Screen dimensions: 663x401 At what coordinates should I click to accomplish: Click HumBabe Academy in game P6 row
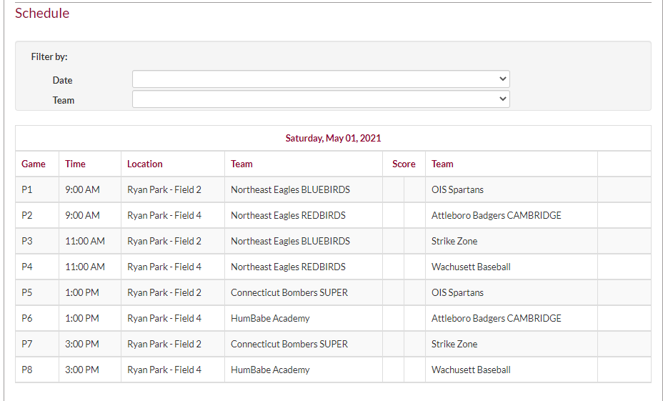click(270, 318)
